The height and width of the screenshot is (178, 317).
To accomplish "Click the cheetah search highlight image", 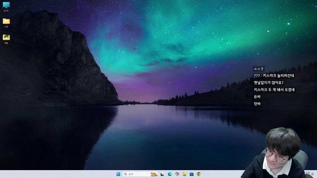I will [154, 174].
